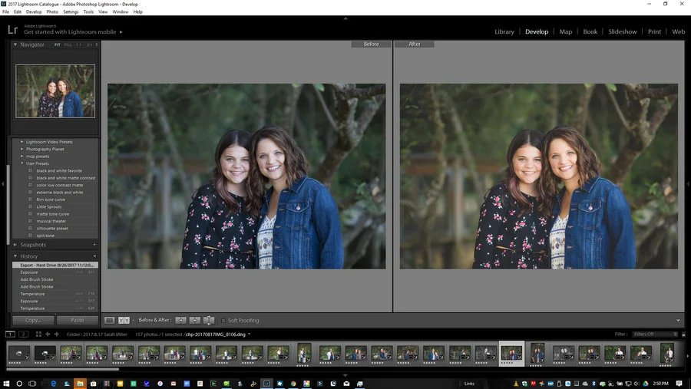This screenshot has width=691, height=389.
Task: Switch to the Map module
Action: [565, 31]
